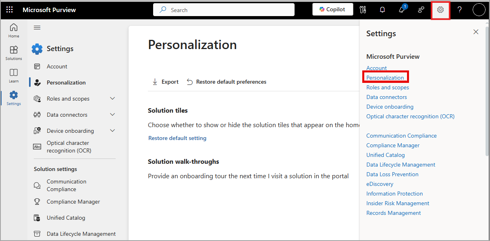Click Unified Catalog flyout link
The height and width of the screenshot is (241, 490).
386,155
